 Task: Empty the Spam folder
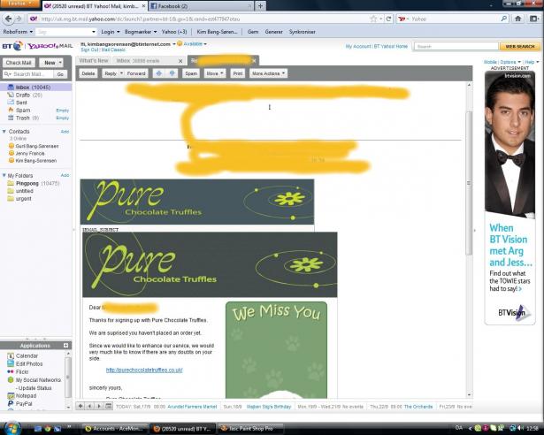[x=63, y=111]
